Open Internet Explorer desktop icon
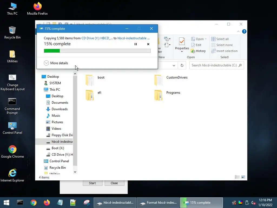 [12, 175]
